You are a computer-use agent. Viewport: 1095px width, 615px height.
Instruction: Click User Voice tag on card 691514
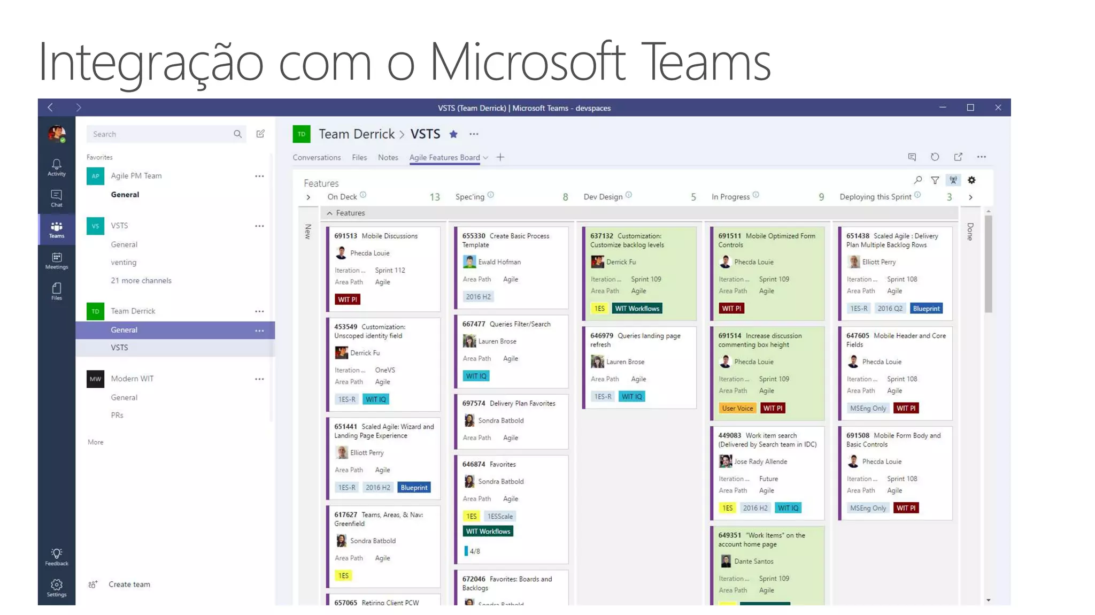737,409
